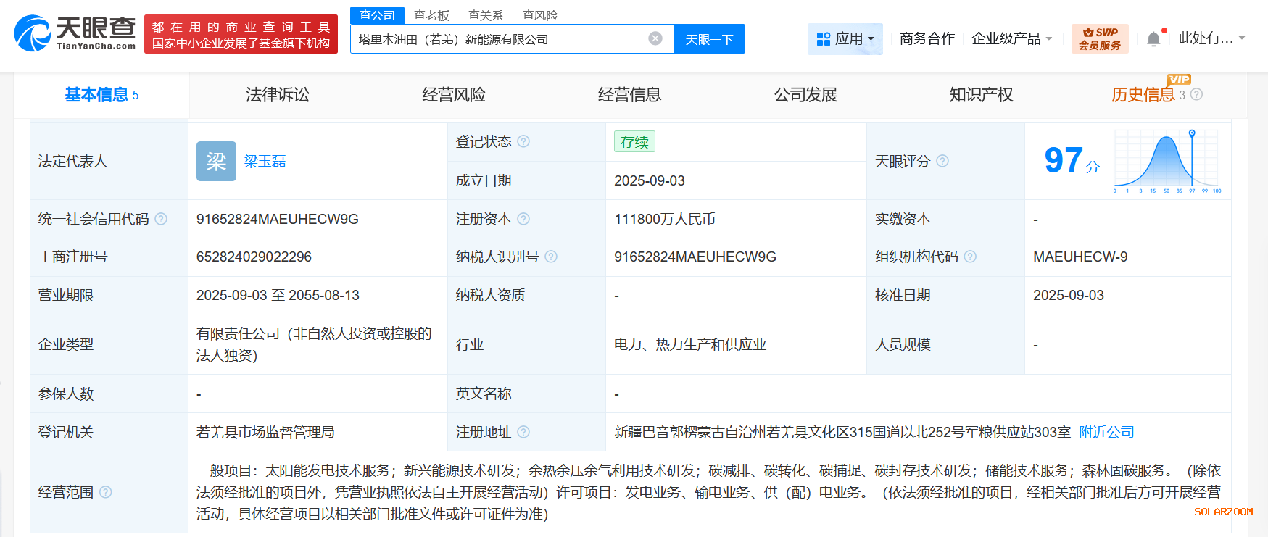This screenshot has height=537, width=1268.
Task: Click the 梁 avatar thumbnail
Action: 216,161
